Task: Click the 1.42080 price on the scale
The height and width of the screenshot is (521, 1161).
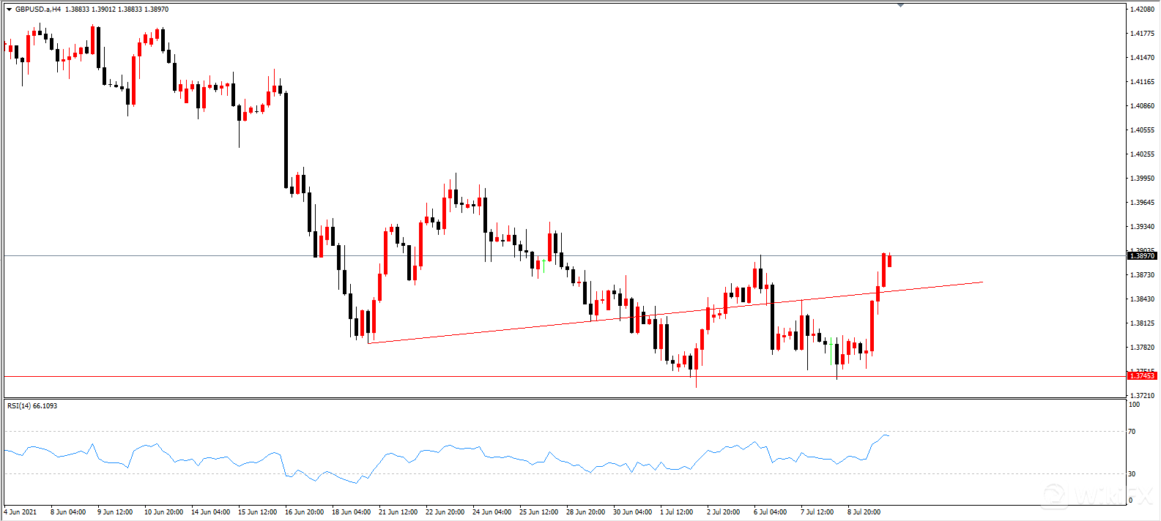Action: (x=1142, y=10)
